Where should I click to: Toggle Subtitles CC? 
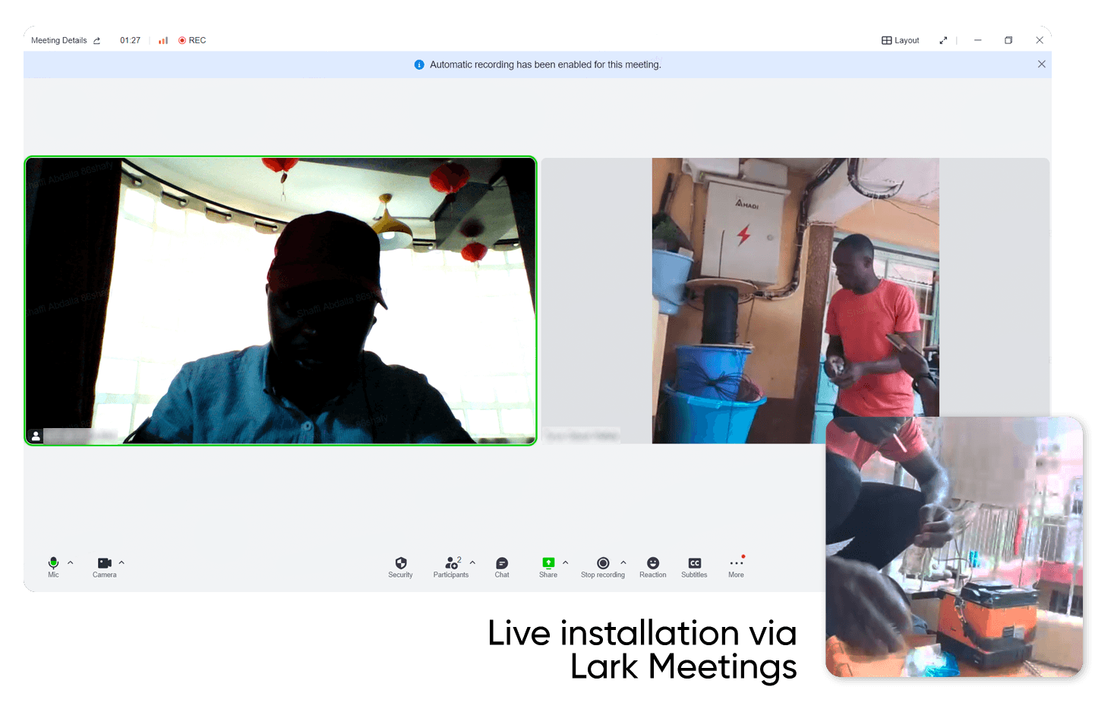tap(694, 567)
